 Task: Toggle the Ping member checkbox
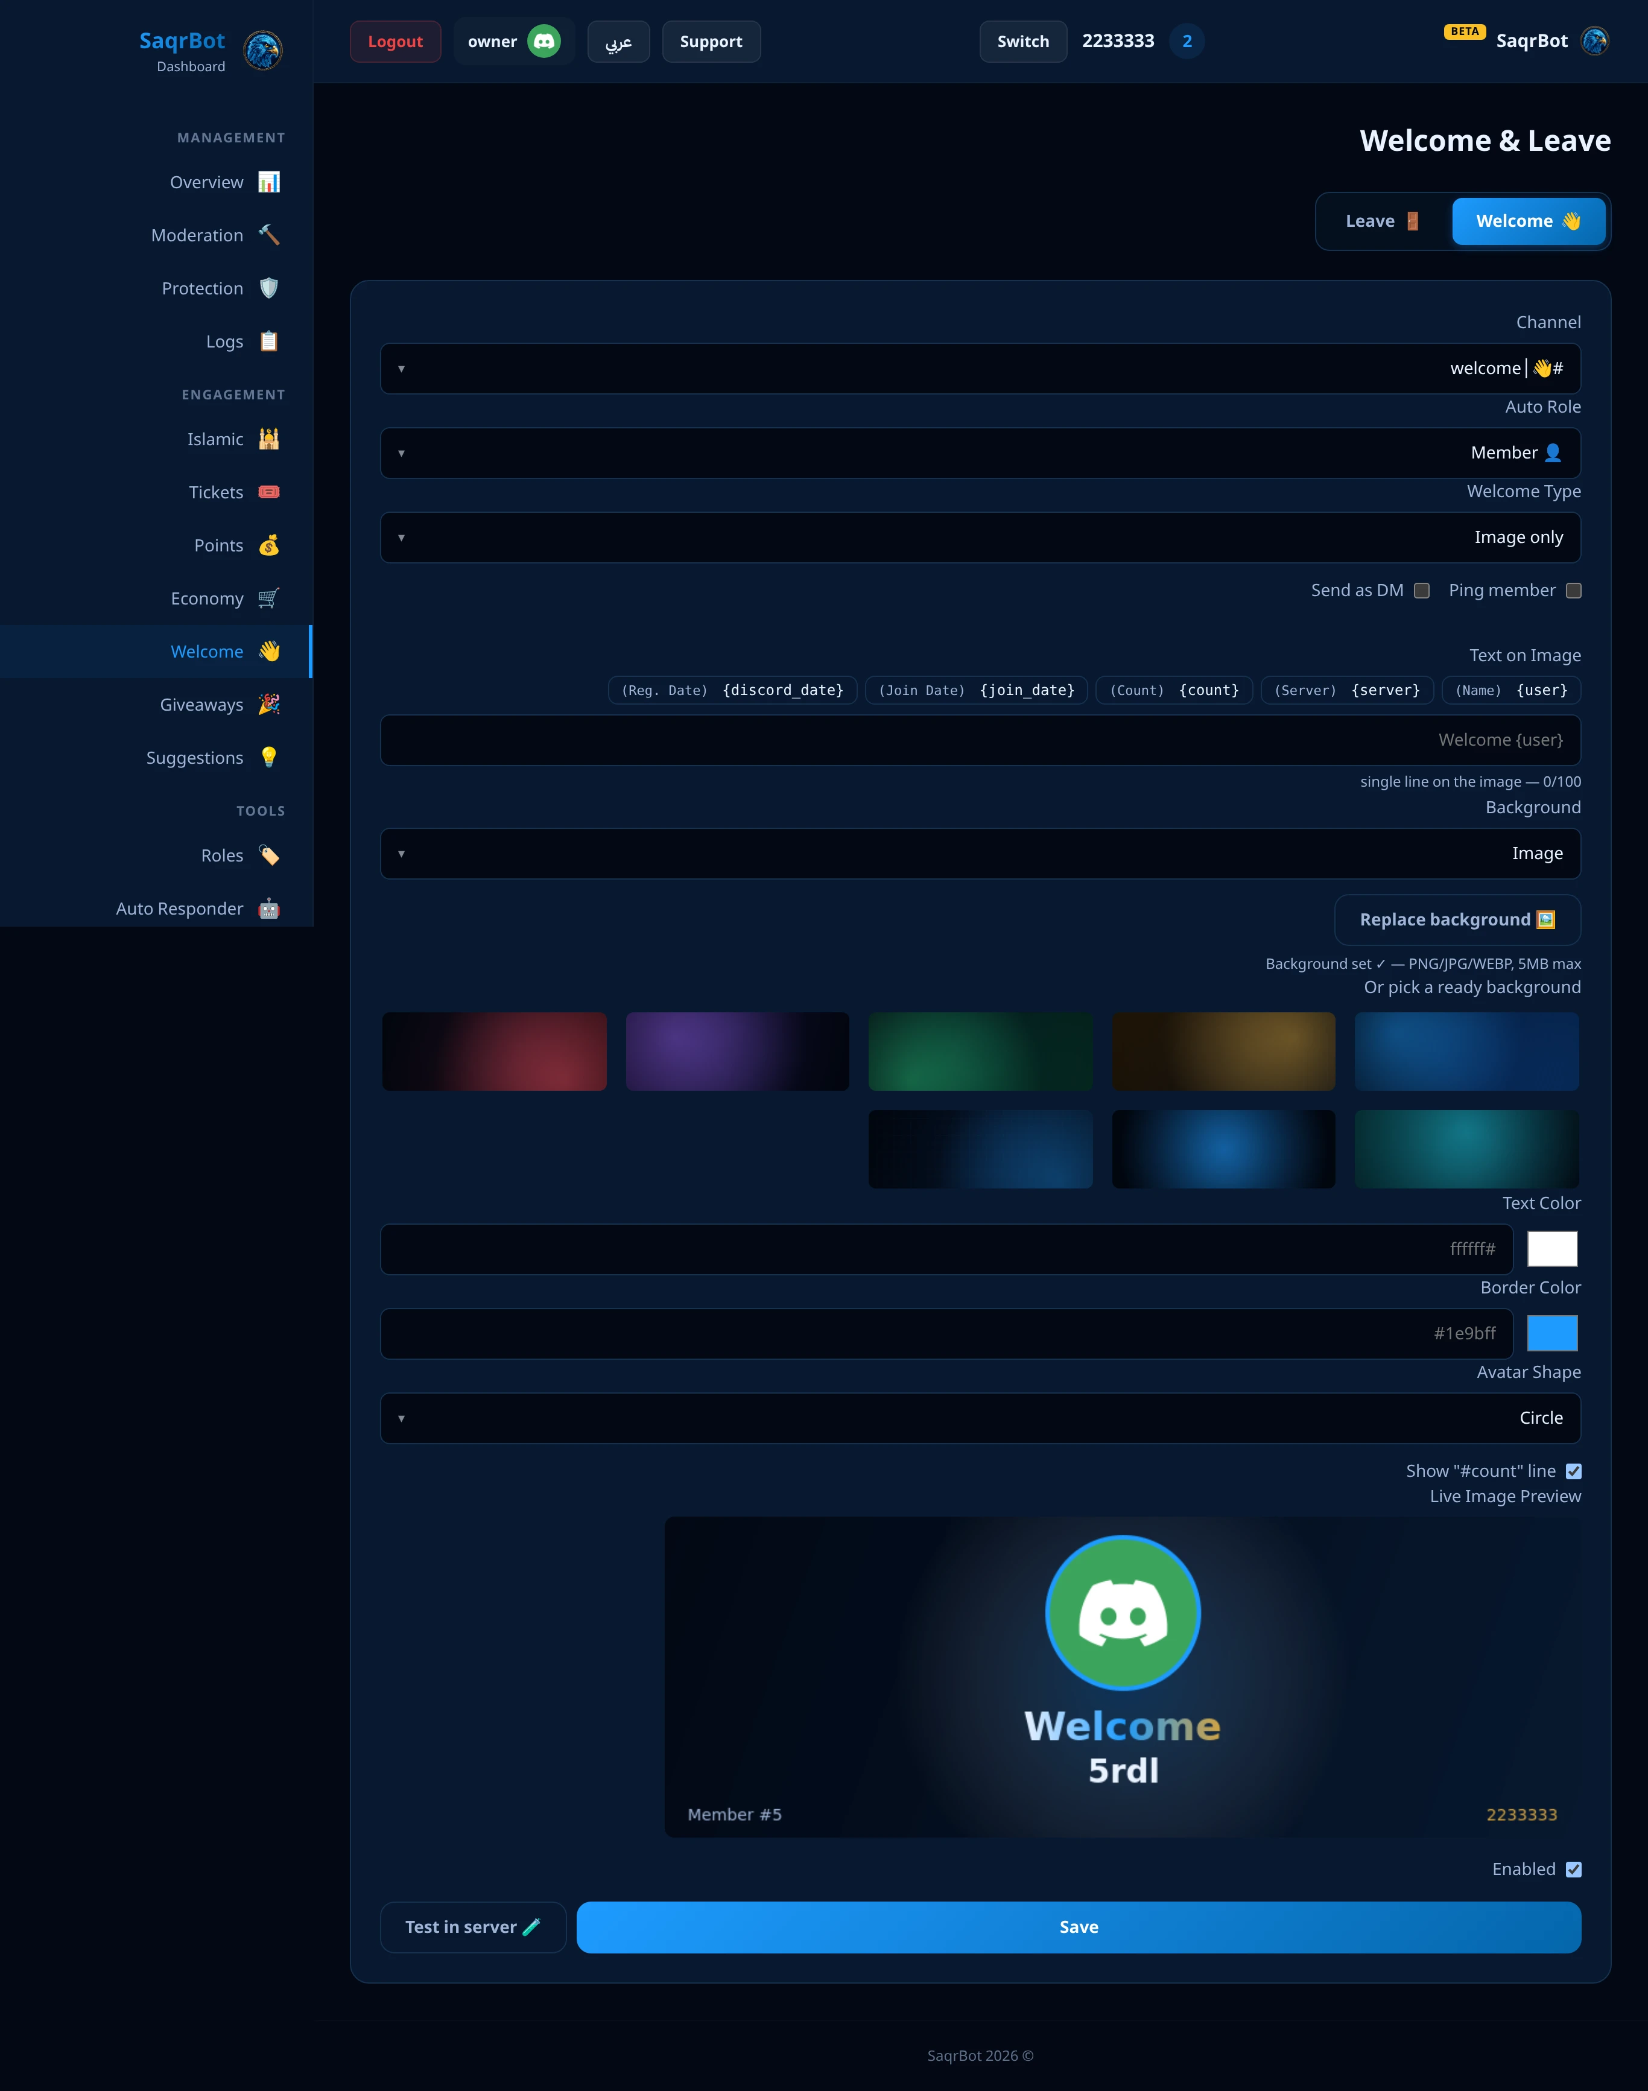1574,591
